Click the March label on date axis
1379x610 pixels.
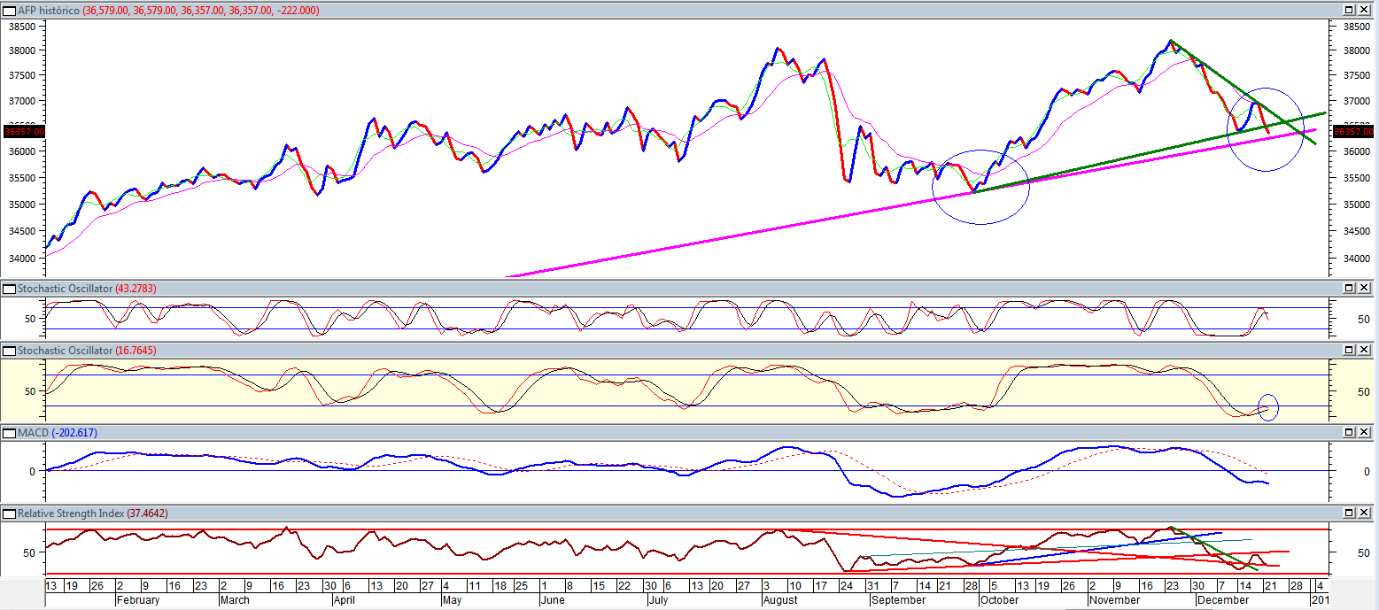tap(236, 599)
